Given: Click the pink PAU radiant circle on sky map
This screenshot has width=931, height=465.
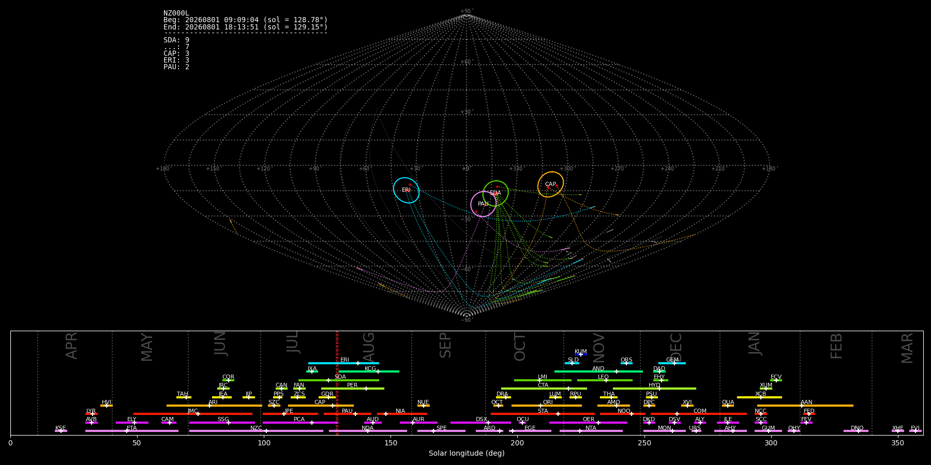Looking at the screenshot, I should click(484, 204).
